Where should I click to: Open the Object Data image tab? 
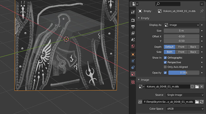click(133, 74)
